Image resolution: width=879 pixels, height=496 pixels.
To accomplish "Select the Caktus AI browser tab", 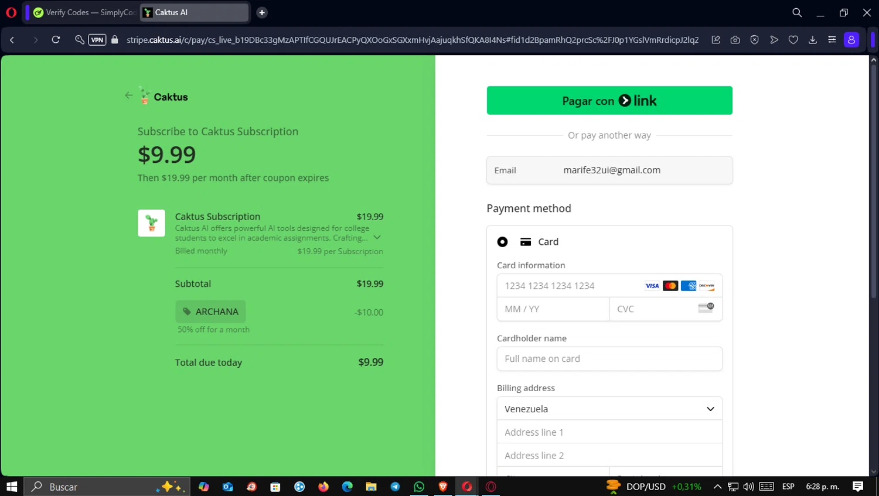I will pos(194,12).
